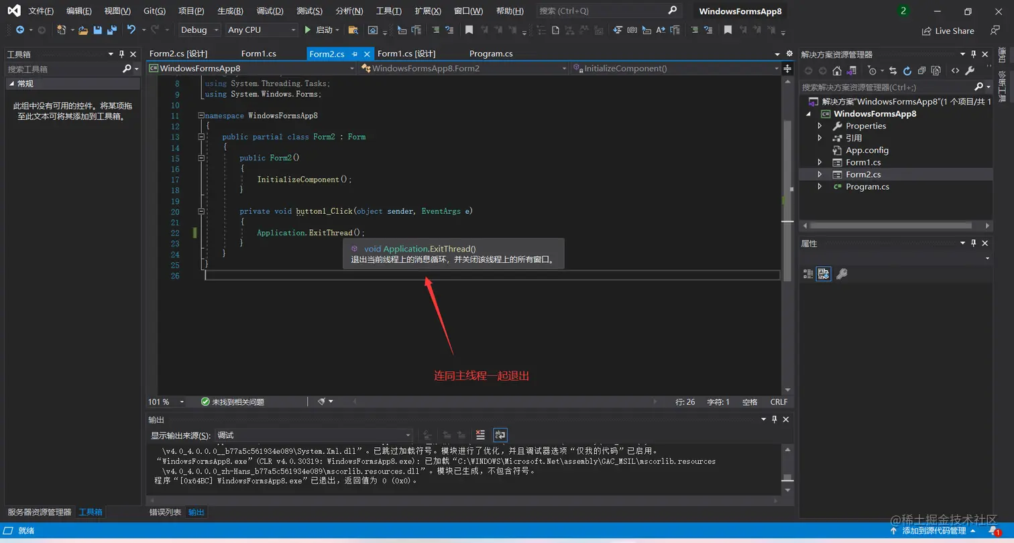Viewport: 1014px width, 543px height.
Task: Pin the Output panel with the pushpin
Action: point(775,419)
